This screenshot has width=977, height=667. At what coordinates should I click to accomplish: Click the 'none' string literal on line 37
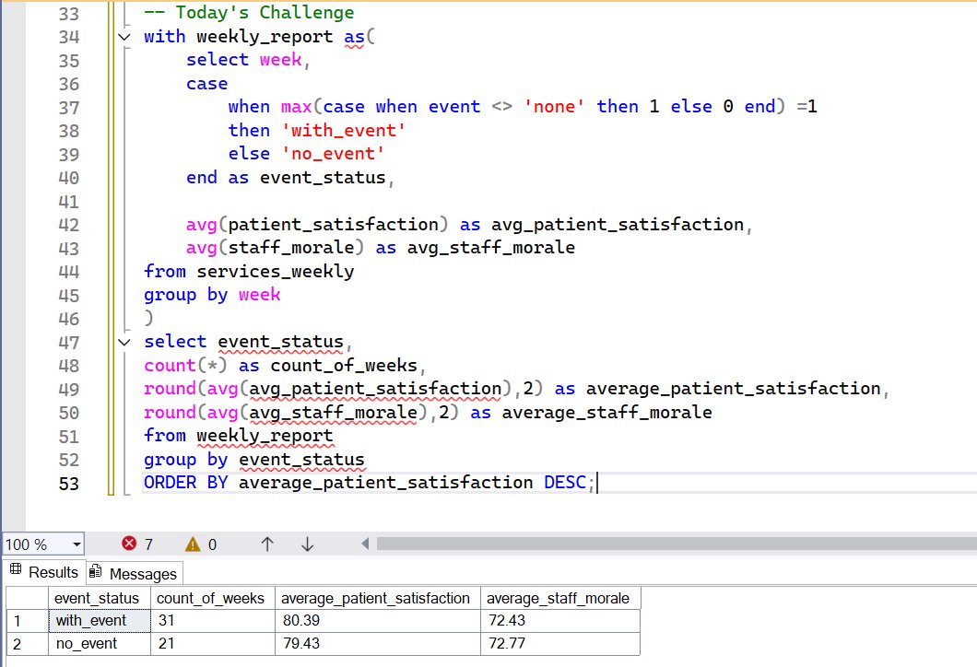[555, 107]
